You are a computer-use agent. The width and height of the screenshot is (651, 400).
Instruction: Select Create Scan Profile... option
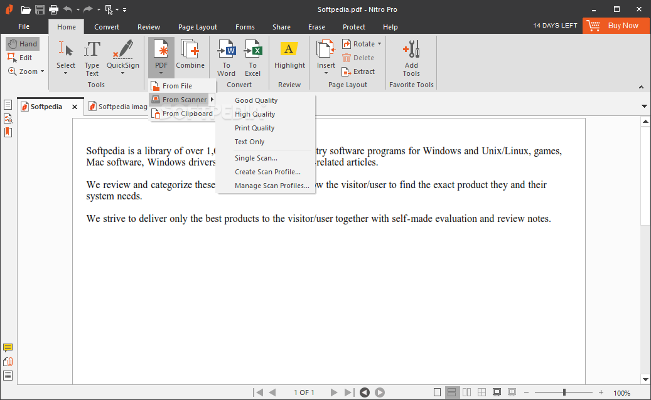coord(267,172)
